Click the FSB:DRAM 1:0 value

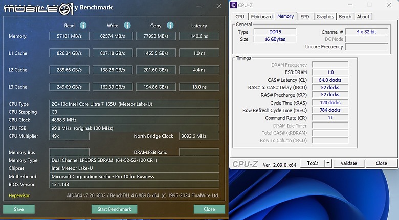(330, 72)
